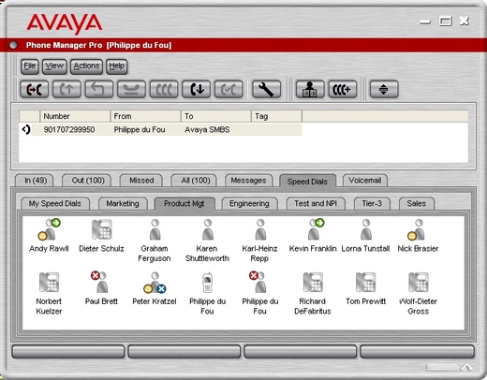Open the directory phone book icon
The height and width of the screenshot is (380, 487).
[310, 89]
